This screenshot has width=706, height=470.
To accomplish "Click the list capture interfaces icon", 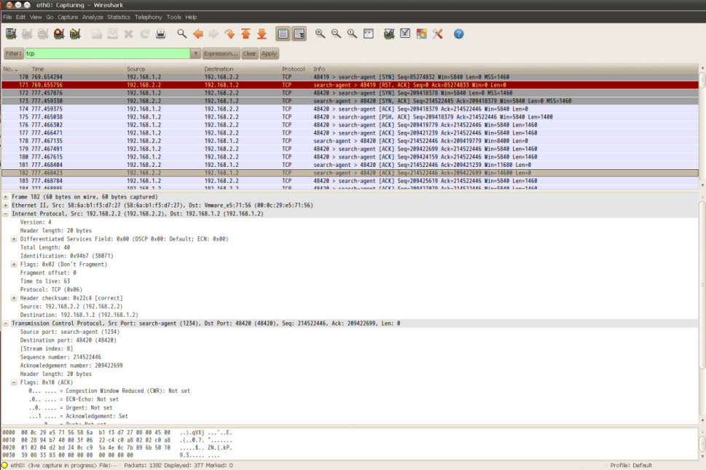I will coord(11,34).
